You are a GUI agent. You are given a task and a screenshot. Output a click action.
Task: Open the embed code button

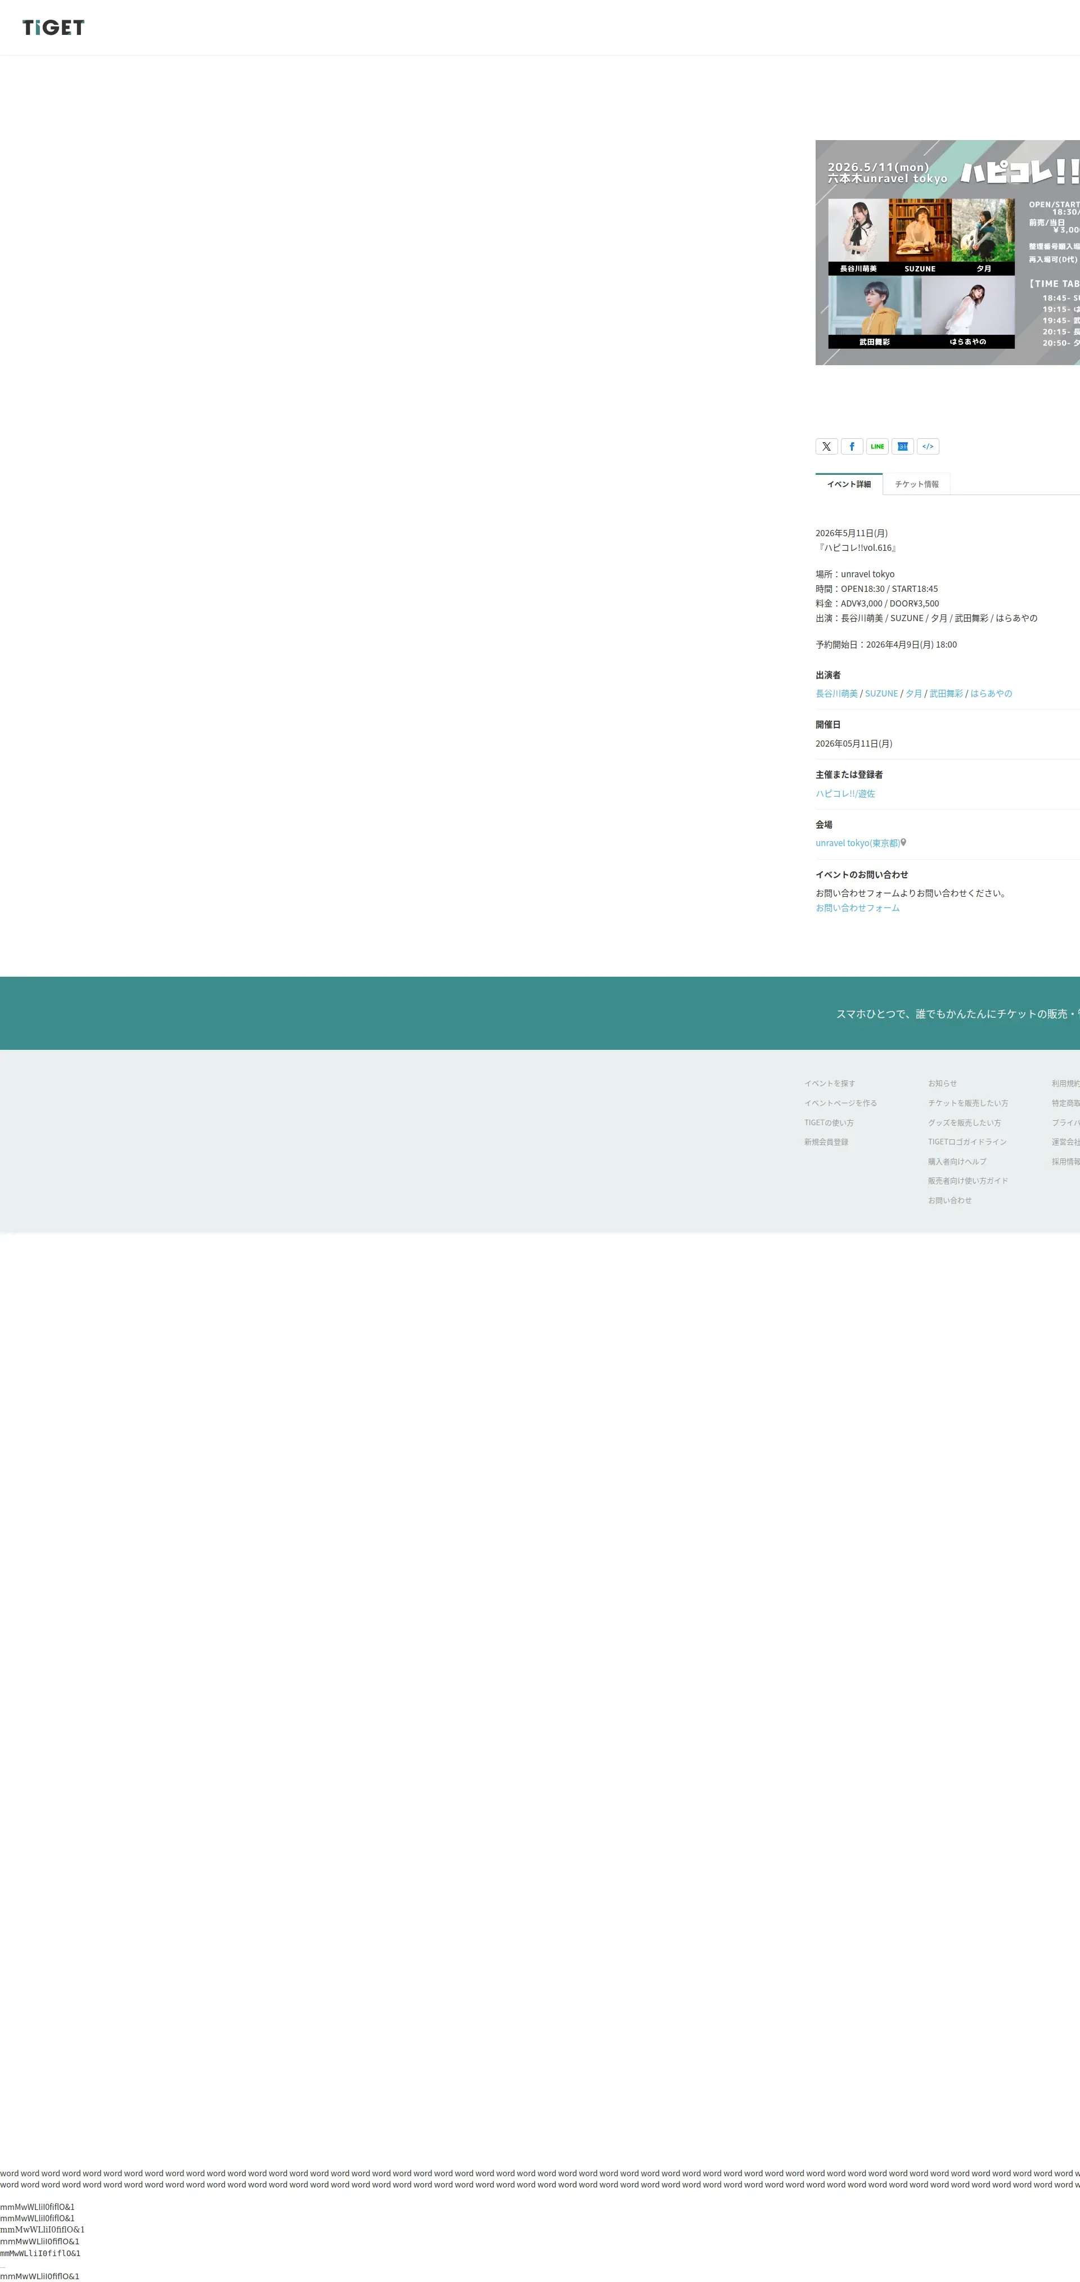pyautogui.click(x=928, y=447)
